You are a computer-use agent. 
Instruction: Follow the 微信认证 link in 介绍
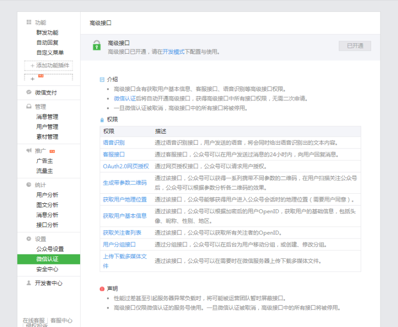click(x=125, y=98)
